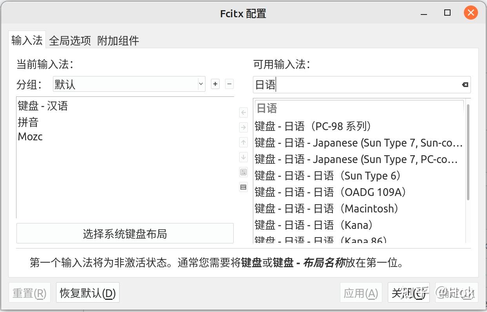Image resolution: width=487 pixels, height=312 pixels.
Task: Click 选择系统键盘布局 button
Action: coord(125,233)
